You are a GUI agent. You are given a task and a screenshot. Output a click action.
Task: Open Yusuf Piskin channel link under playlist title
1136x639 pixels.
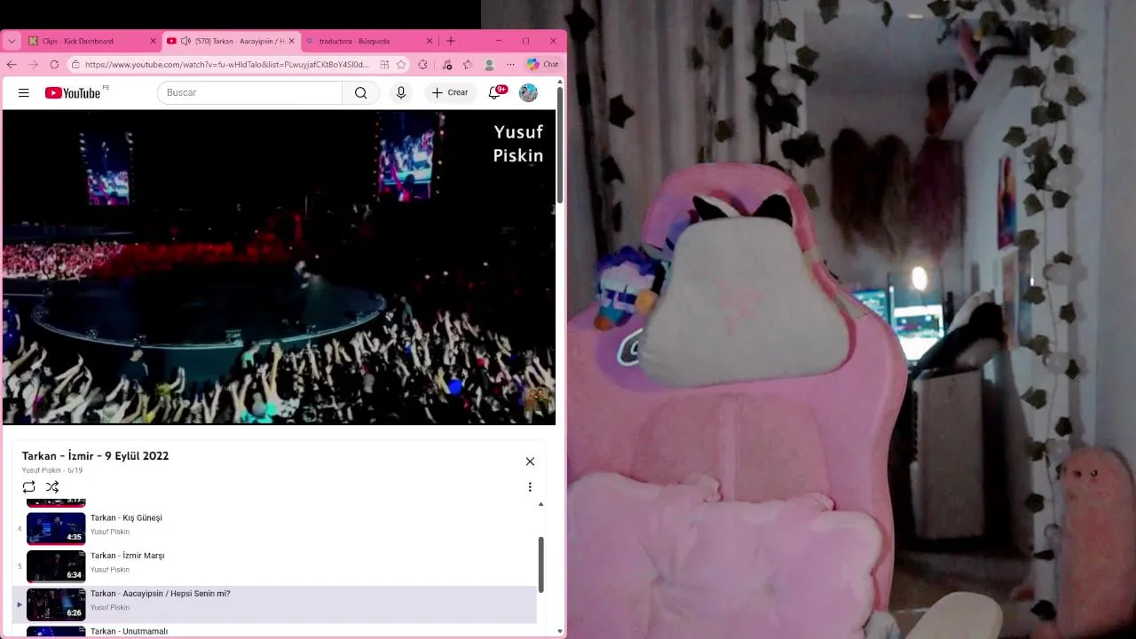coord(42,470)
